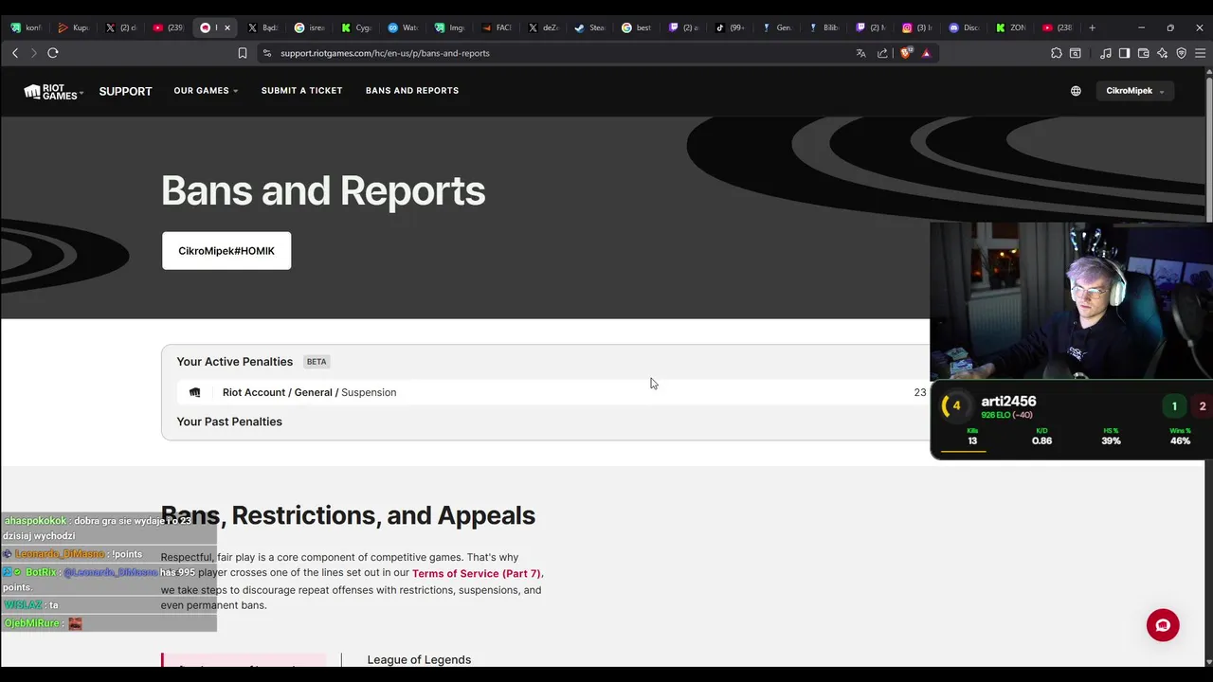Open a new browser tab
Image resolution: width=1213 pixels, height=682 pixels.
coord(1092,27)
